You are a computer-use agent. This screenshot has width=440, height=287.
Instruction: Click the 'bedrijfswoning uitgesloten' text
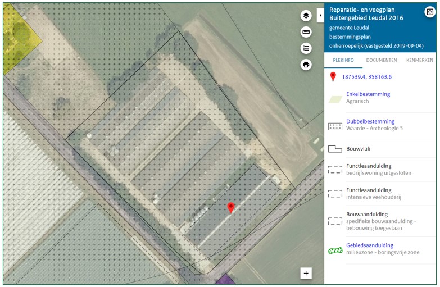379,173
